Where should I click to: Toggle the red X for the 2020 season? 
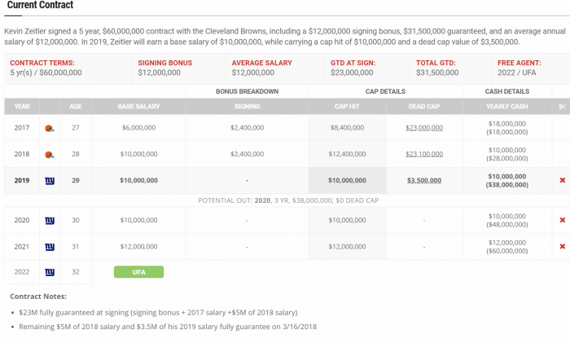(562, 220)
